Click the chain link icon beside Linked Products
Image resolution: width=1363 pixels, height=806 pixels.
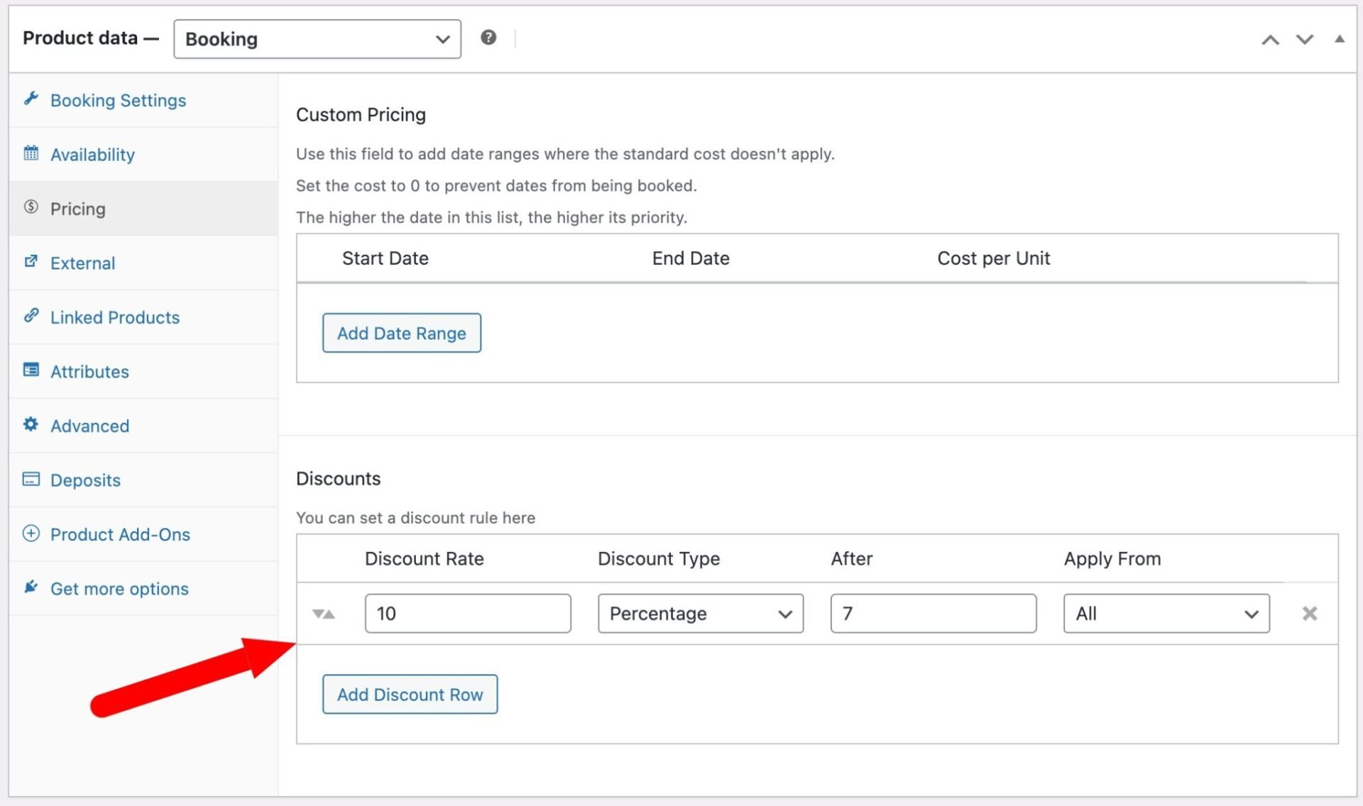coord(31,316)
